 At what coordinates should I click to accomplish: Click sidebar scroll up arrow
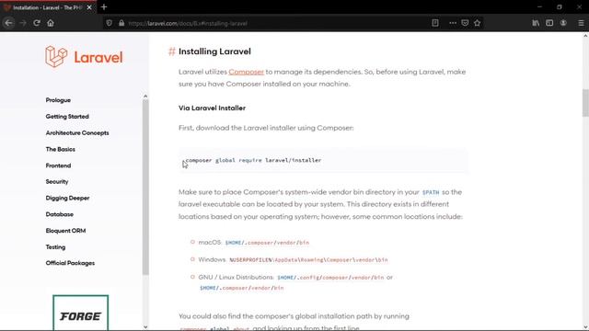tap(145, 97)
